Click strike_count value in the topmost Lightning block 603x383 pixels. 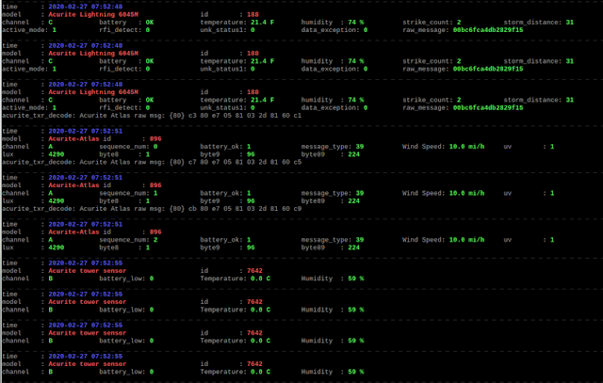click(459, 23)
